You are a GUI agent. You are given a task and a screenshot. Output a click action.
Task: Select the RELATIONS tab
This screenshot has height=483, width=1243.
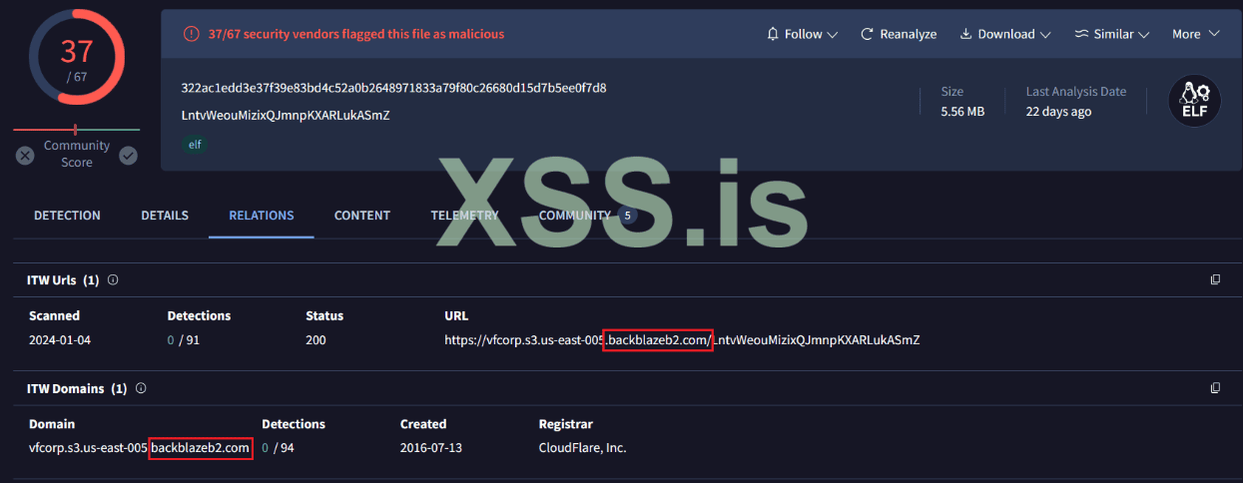(262, 216)
